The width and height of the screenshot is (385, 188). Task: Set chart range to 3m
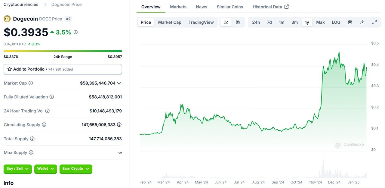tap(294, 22)
